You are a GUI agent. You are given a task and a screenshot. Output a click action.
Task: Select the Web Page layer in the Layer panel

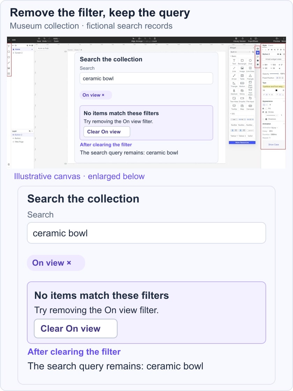19,142
